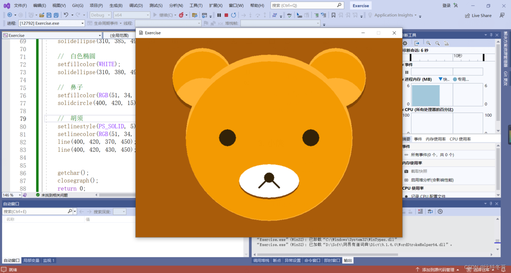Switch to 内存使用率 tab in diagnostics
The image size is (511, 273).
tap(436, 139)
